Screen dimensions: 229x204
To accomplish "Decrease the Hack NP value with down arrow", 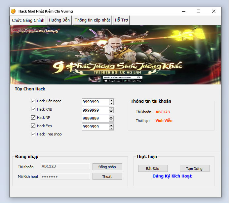I will click(111, 120).
